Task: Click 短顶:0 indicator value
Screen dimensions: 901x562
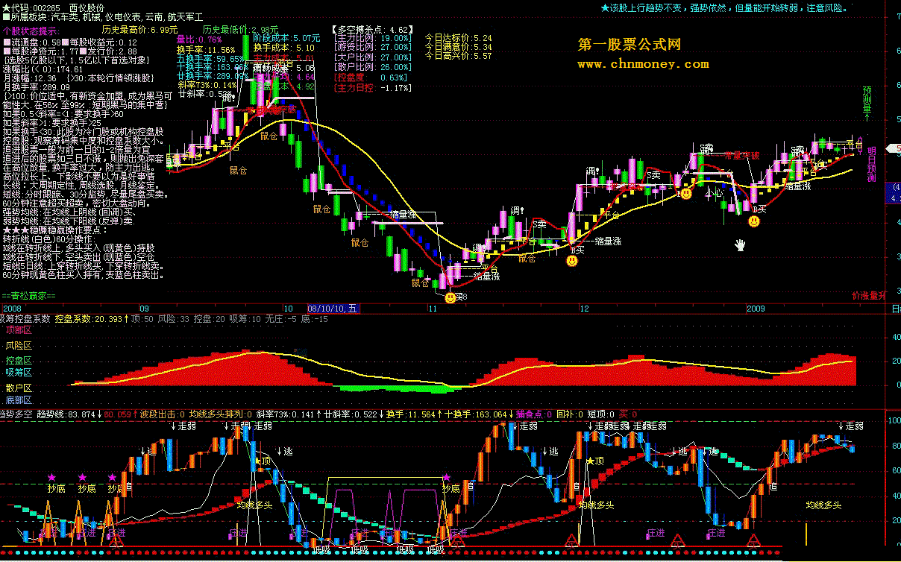Action: click(600, 414)
